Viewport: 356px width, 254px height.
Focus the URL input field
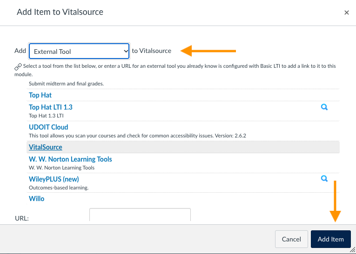140,215
